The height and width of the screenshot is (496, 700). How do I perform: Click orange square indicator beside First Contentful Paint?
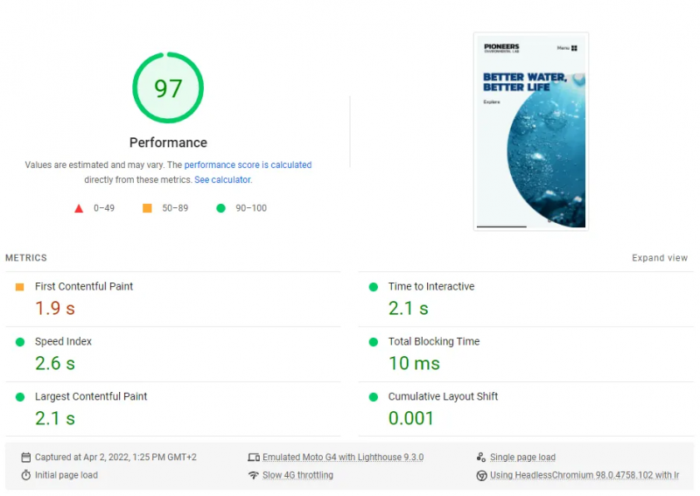pos(20,287)
